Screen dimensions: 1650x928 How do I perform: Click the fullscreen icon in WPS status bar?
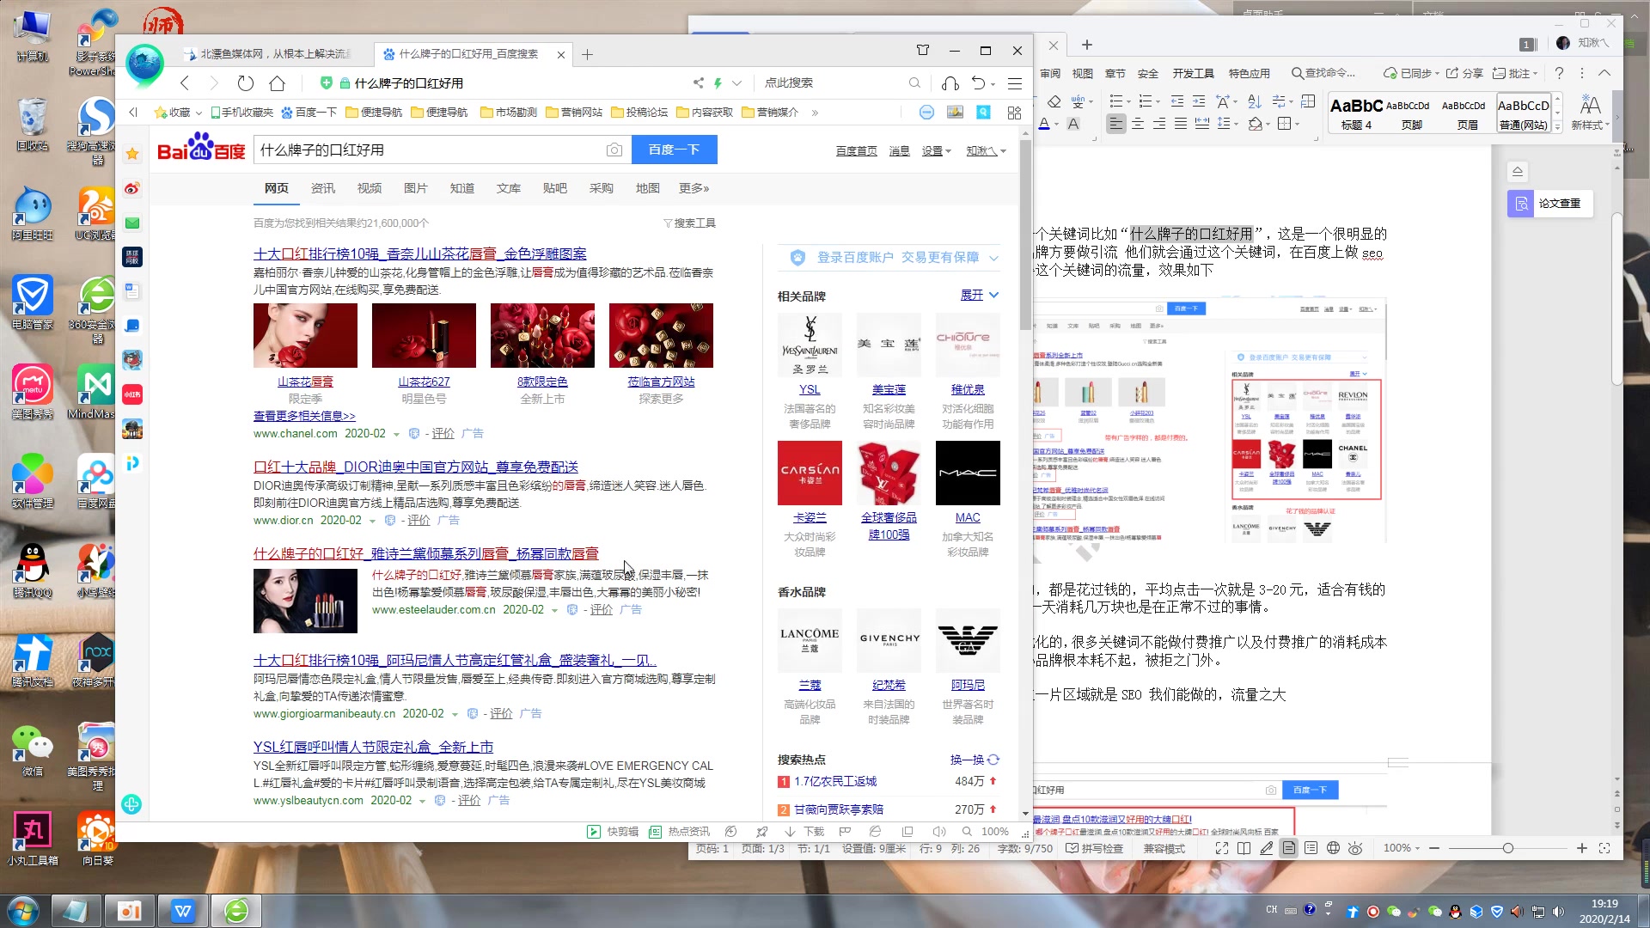(x=1221, y=848)
